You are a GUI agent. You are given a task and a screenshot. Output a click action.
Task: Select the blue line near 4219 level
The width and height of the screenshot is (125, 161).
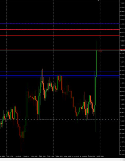coord(60,72)
